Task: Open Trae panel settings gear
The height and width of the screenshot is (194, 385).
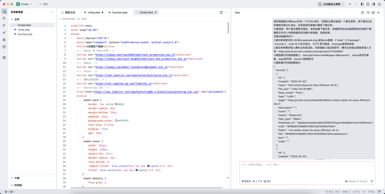Action: [x=373, y=13]
